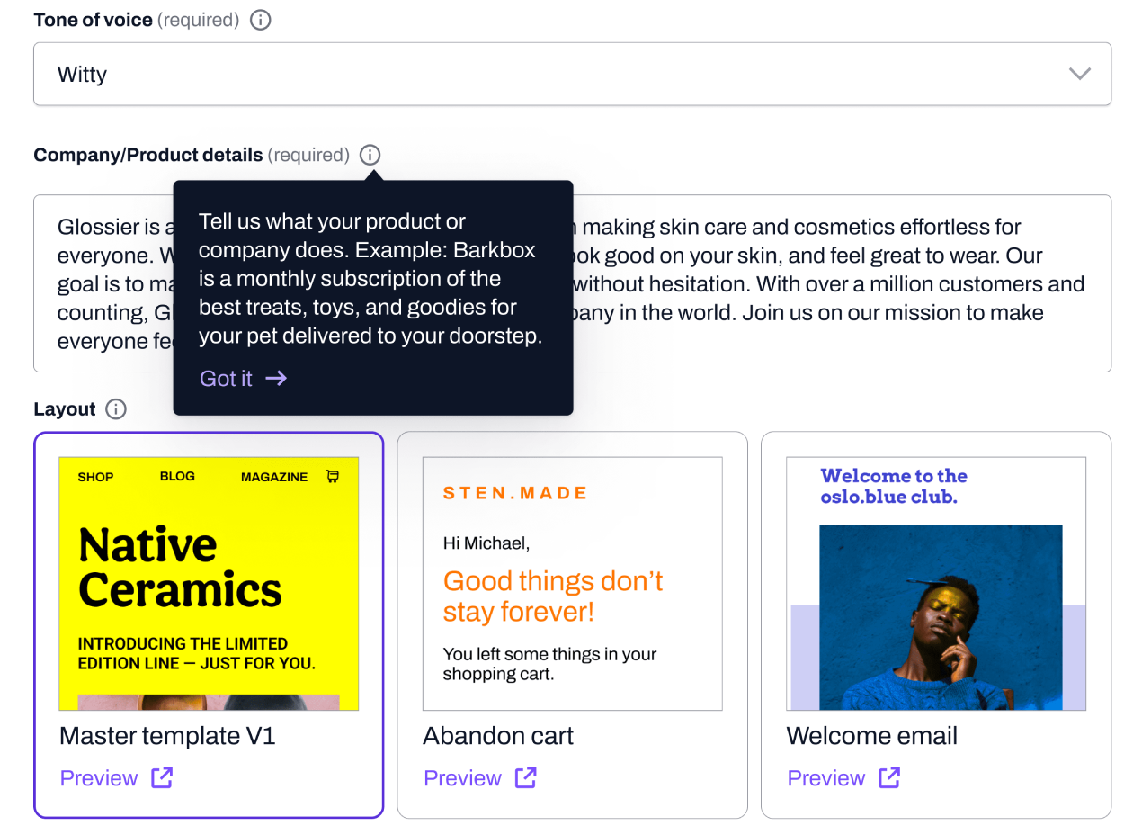Screen dimensions: 1142x834
Task: Click external-link icon under Welcome email
Action: (889, 777)
